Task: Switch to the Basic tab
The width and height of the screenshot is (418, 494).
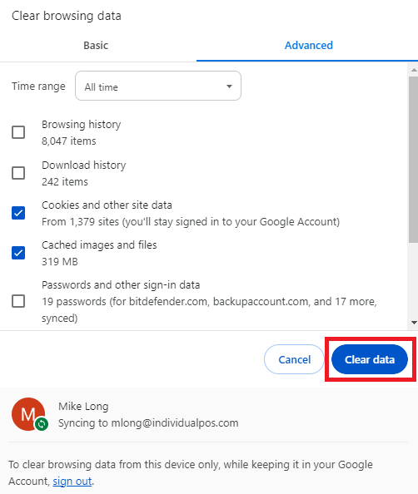Action: (x=96, y=46)
